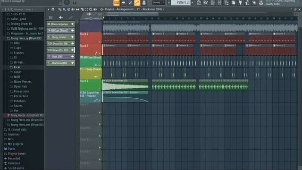Select TM-88 Claps (Blood) in clip picker
302x170 pixels.
point(60,30)
